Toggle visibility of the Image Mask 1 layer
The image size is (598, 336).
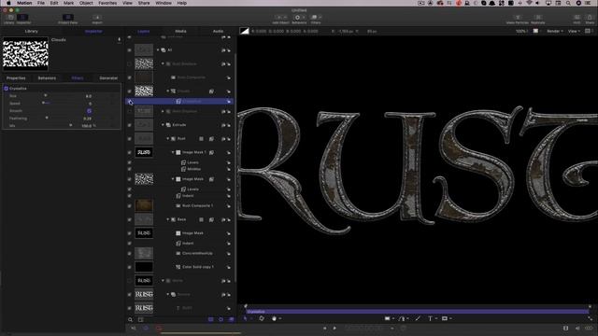coord(129,152)
